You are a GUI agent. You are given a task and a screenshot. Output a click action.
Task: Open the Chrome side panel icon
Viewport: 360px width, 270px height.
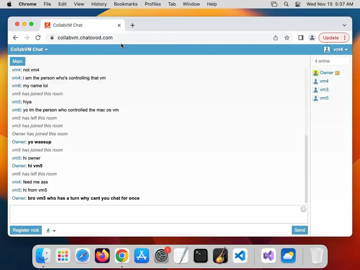pyautogui.click(x=301, y=38)
